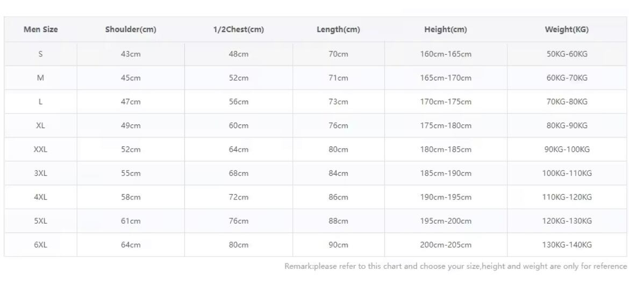Select the 175cm-180cm height cell

445,126
